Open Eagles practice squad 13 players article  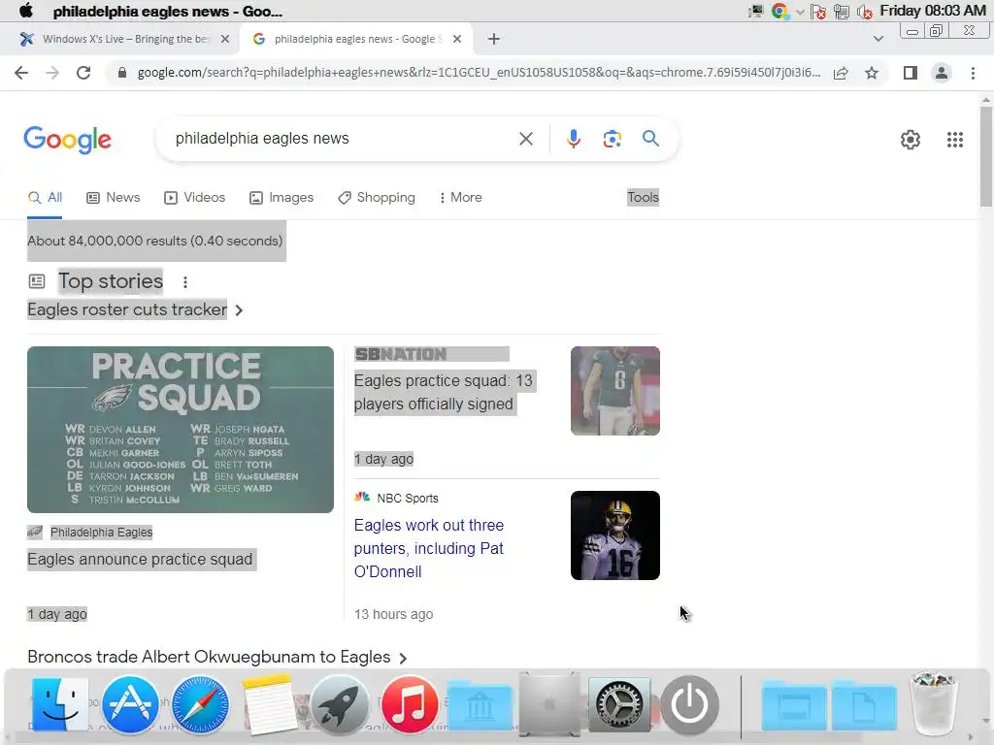coord(443,392)
